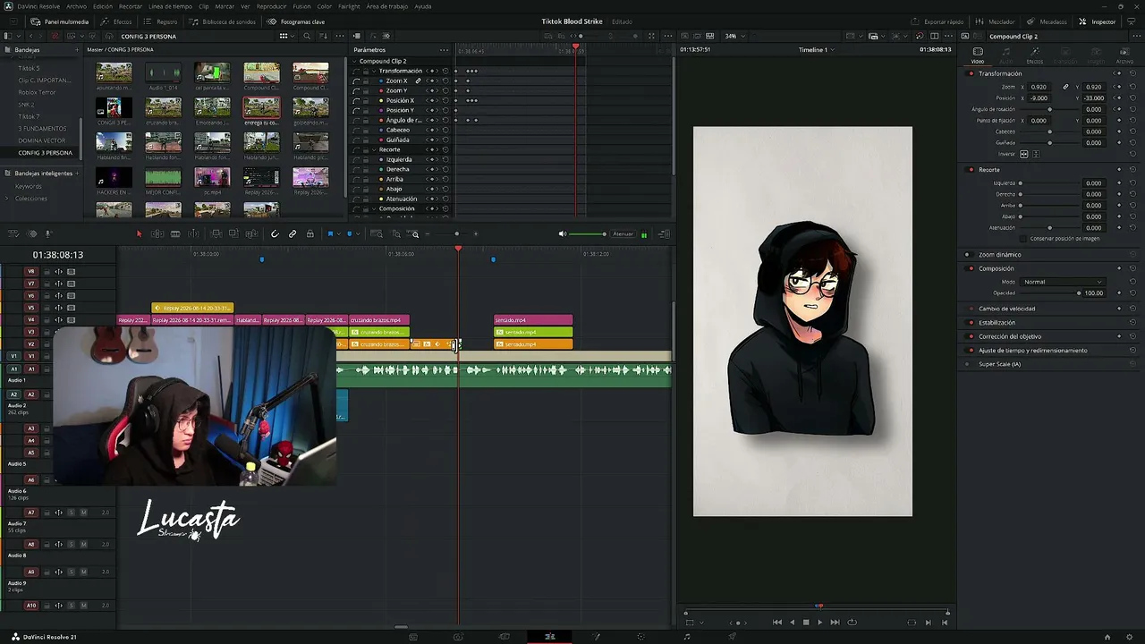Viewport: 1145px width, 644px height.
Task: Flip vertically using Invertir icon
Action: point(1036,154)
